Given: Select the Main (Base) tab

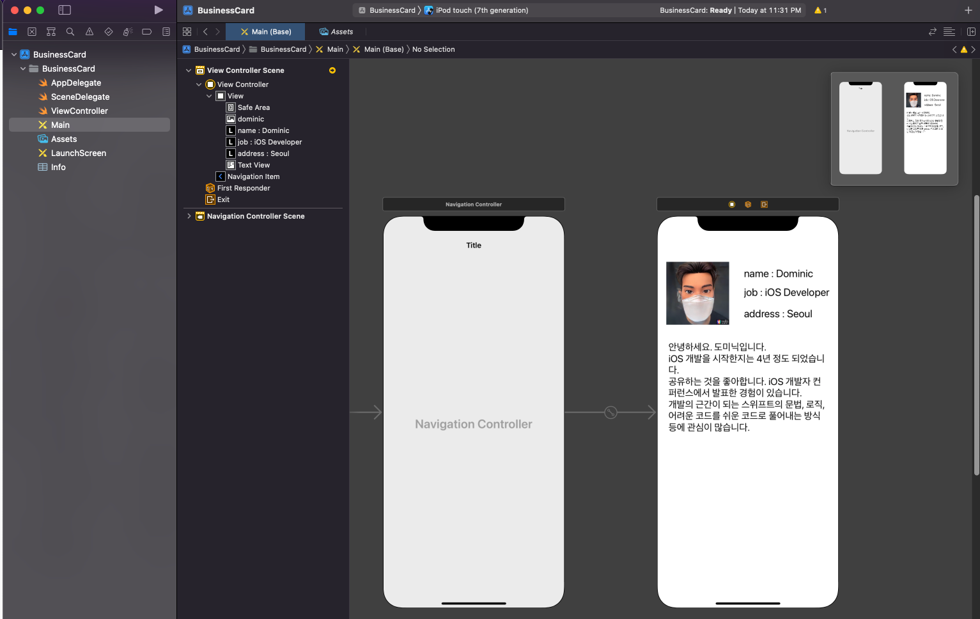Looking at the screenshot, I should click(x=265, y=31).
